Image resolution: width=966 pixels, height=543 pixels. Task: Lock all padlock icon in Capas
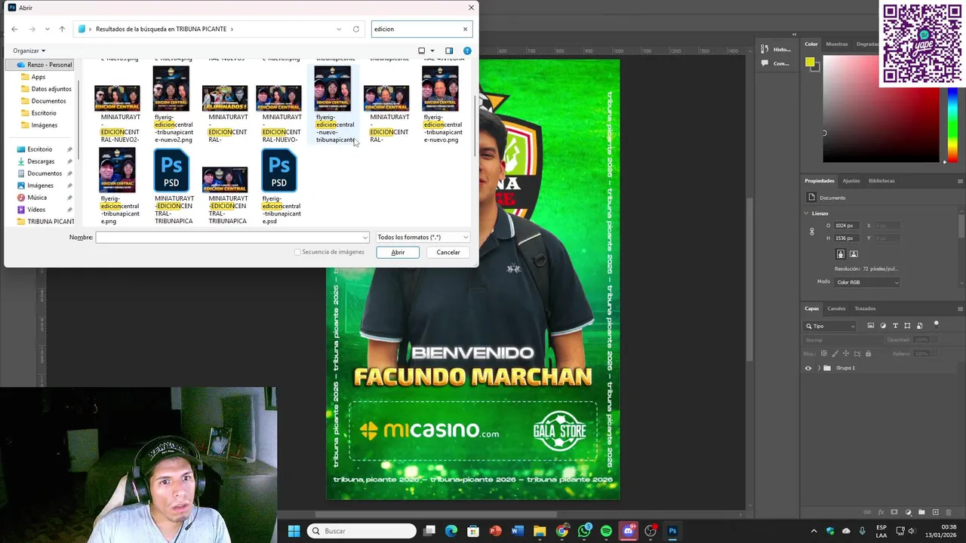pyautogui.click(x=868, y=354)
